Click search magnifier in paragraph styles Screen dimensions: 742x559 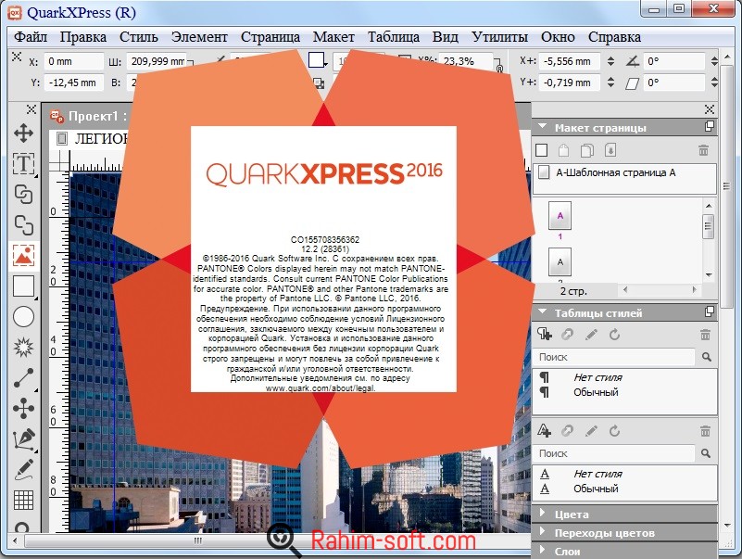tap(707, 357)
